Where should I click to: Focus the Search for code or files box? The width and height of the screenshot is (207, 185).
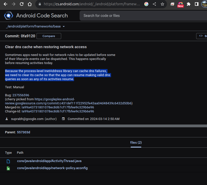(x=143, y=16)
